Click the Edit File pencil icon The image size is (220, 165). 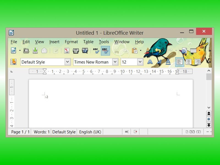pyautogui.click(x=56, y=51)
